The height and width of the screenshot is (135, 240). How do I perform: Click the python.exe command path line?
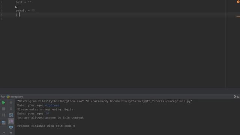tap(105, 101)
